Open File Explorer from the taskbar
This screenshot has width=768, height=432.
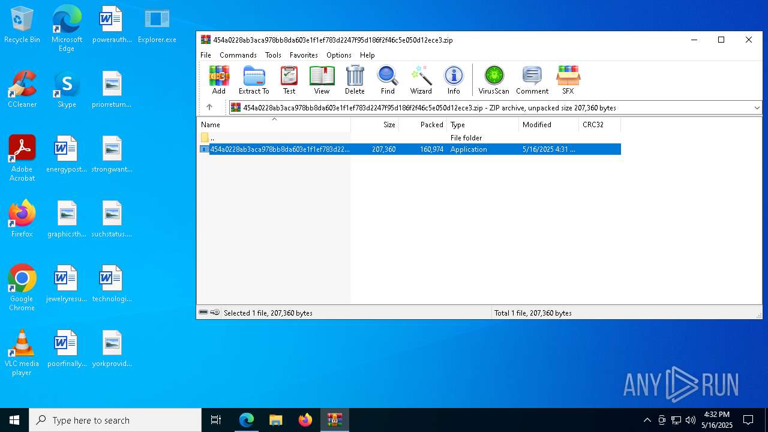point(276,420)
